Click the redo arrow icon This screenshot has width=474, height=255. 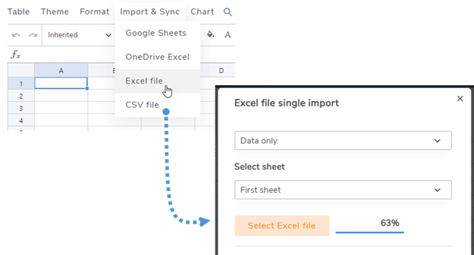click(x=33, y=35)
